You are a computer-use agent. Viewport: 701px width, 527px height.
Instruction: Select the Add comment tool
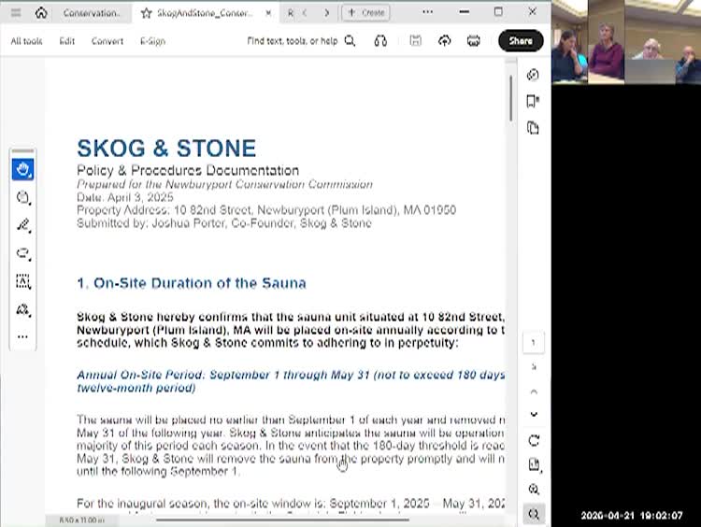tap(22, 197)
